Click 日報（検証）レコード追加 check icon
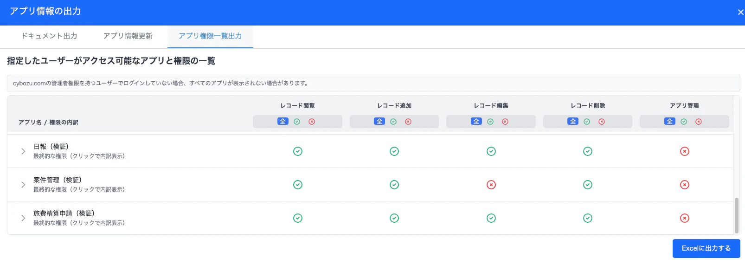Image resolution: width=745 pixels, height=265 pixels. 394,151
